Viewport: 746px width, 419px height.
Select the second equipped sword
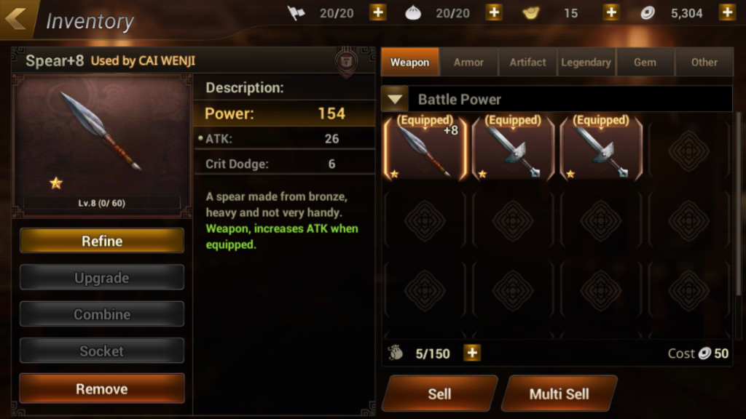coord(513,147)
